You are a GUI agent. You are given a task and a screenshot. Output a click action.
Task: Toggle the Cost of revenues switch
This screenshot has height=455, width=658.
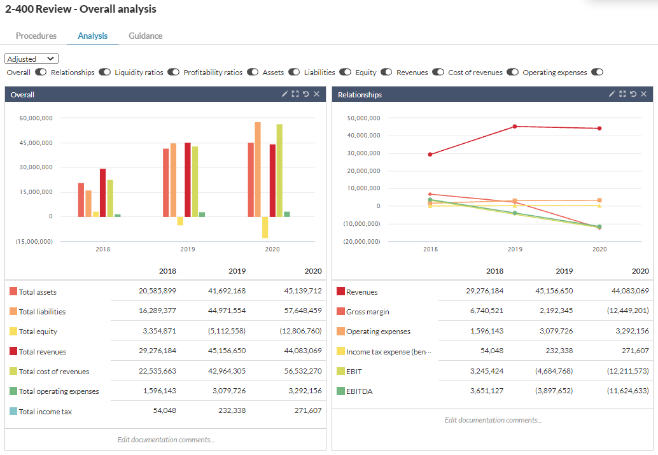512,73
